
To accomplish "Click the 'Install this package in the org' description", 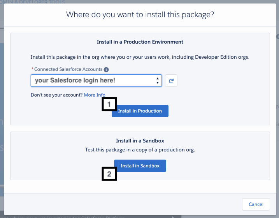I will point(140,57).
